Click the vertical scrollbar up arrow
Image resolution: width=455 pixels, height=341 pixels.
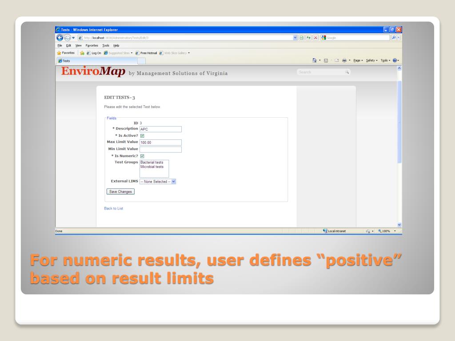(399, 68)
